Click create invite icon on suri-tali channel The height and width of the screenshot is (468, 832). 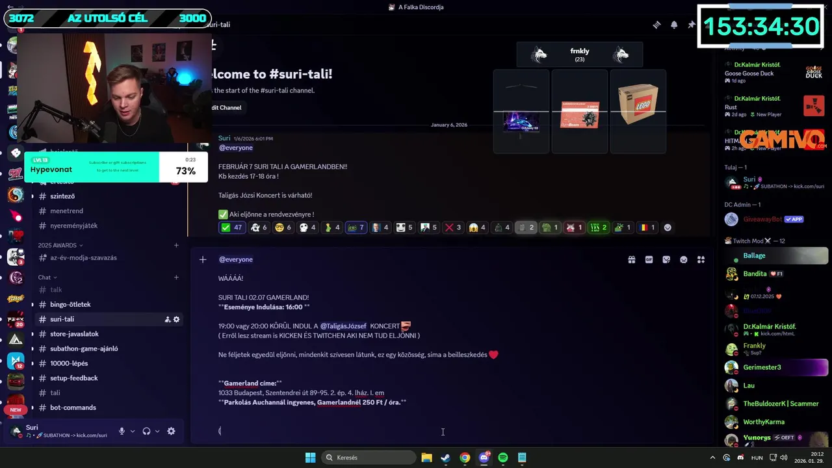(167, 319)
